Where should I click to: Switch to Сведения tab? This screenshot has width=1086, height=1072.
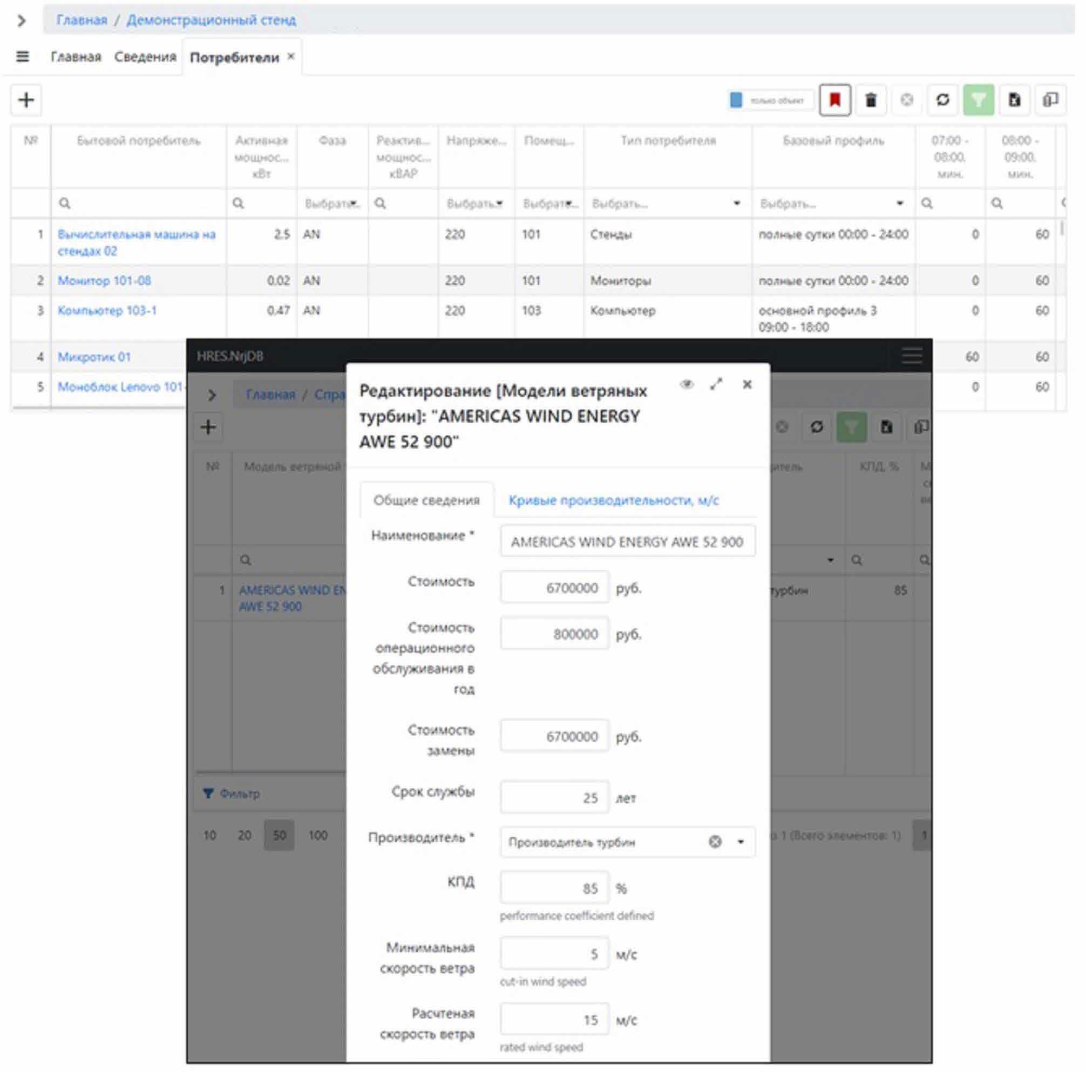pyautogui.click(x=145, y=57)
